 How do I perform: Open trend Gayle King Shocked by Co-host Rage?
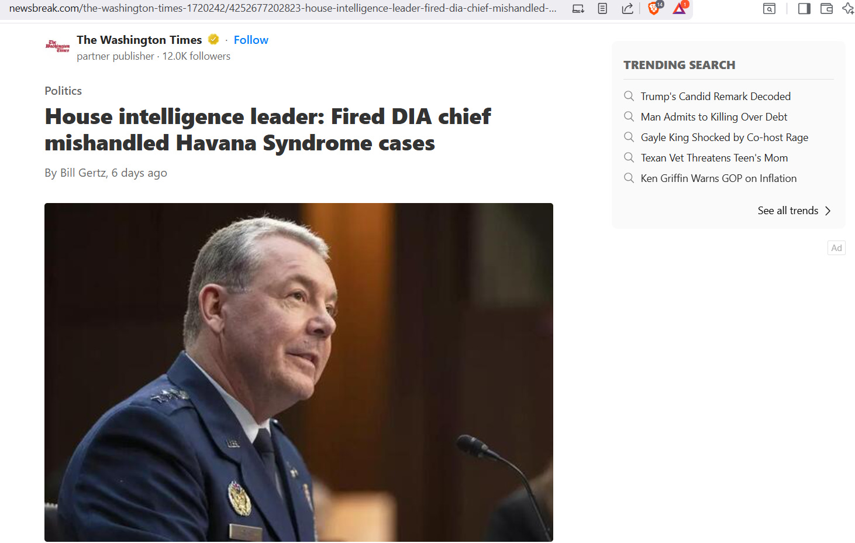pyautogui.click(x=724, y=138)
